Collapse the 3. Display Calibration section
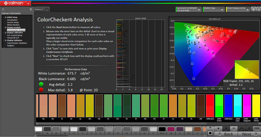Viewport: 261px width, 137px height. pos(3,33)
